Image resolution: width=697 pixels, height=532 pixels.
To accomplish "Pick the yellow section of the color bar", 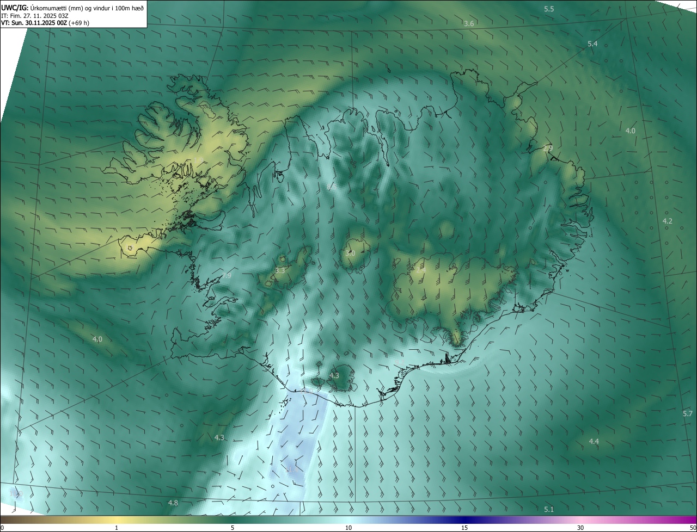I will pos(117,519).
